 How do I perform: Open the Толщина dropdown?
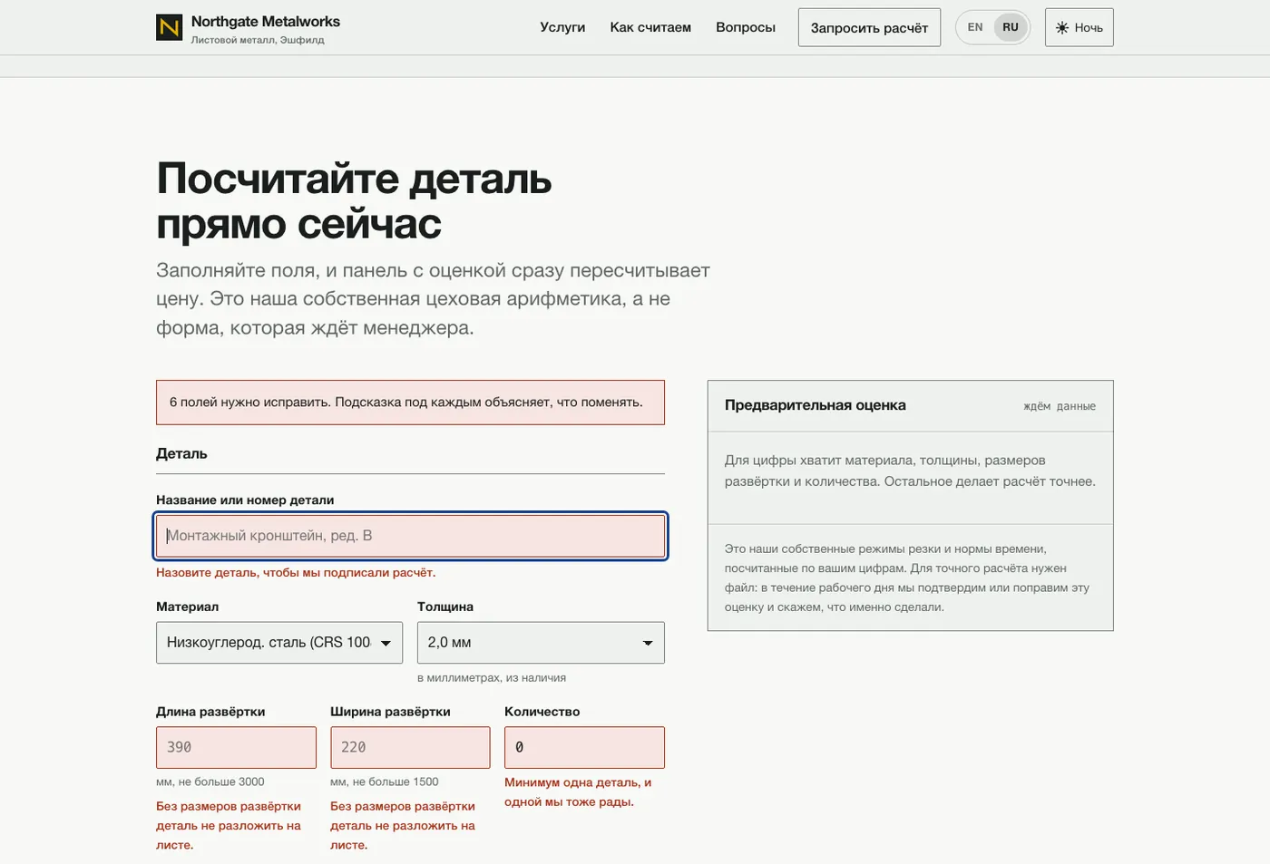[x=541, y=643]
